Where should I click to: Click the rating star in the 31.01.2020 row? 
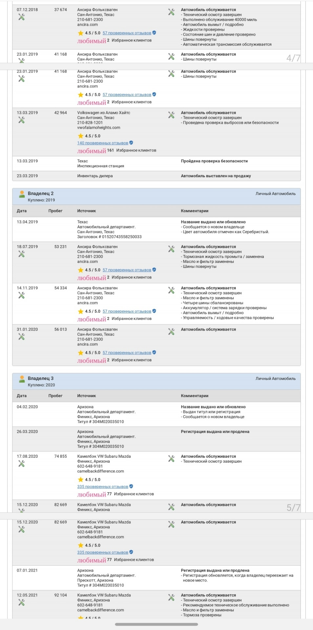[x=80, y=353]
